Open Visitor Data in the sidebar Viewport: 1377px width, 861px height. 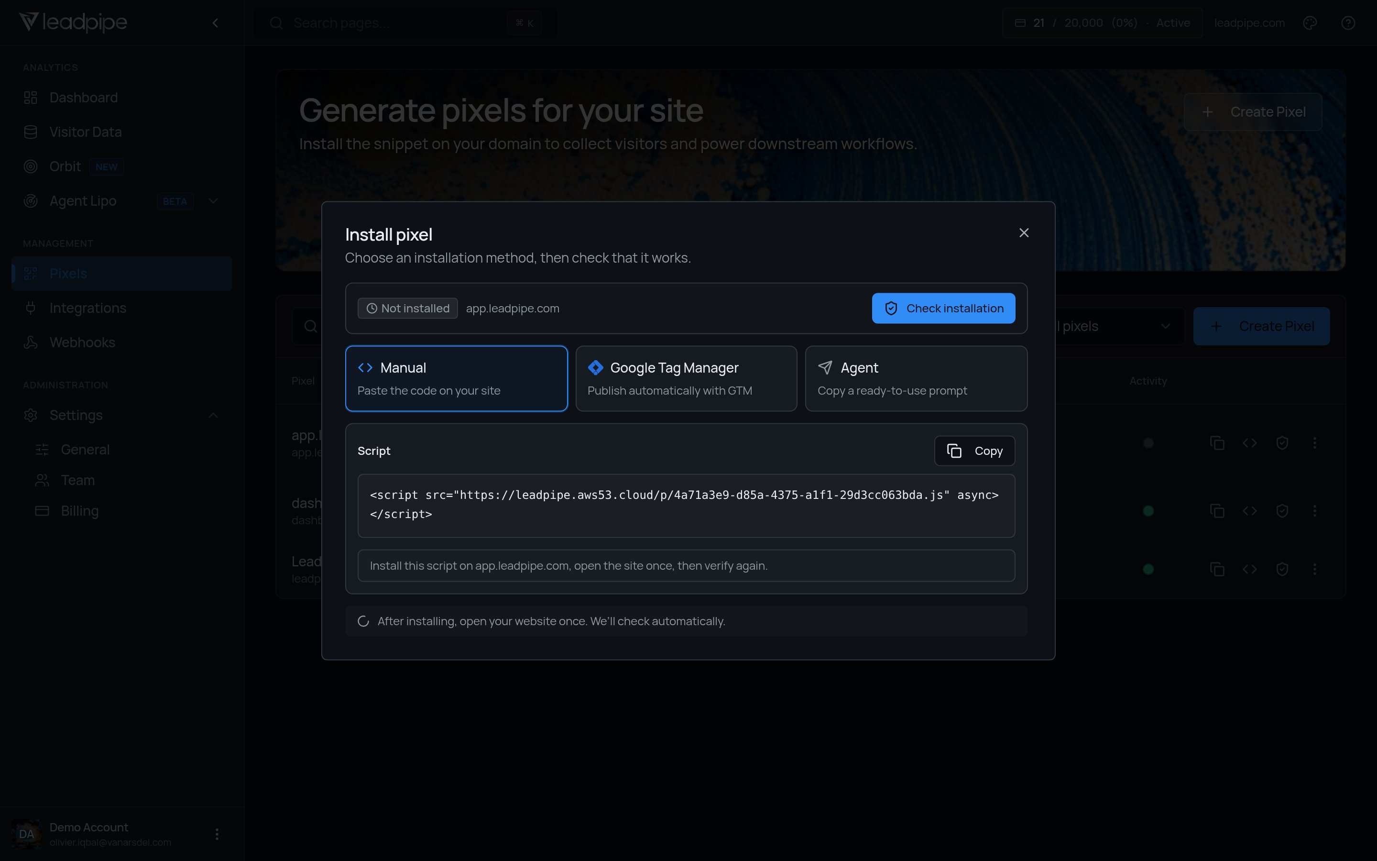click(122, 132)
